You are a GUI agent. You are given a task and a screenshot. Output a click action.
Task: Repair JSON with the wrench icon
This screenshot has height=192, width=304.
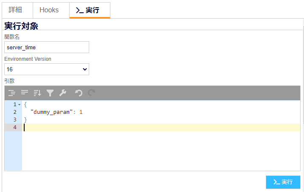62,93
